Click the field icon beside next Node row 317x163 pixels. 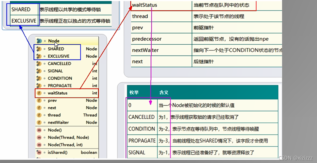point(39,108)
